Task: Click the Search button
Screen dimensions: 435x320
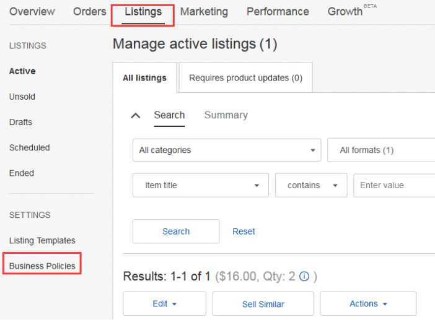Action: pyautogui.click(x=176, y=231)
